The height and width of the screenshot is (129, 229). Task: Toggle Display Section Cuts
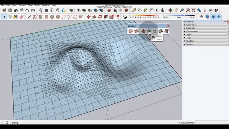click(213, 17)
